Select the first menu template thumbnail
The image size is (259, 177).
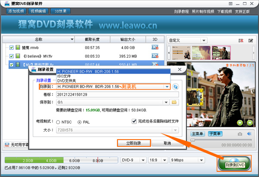[181, 53]
